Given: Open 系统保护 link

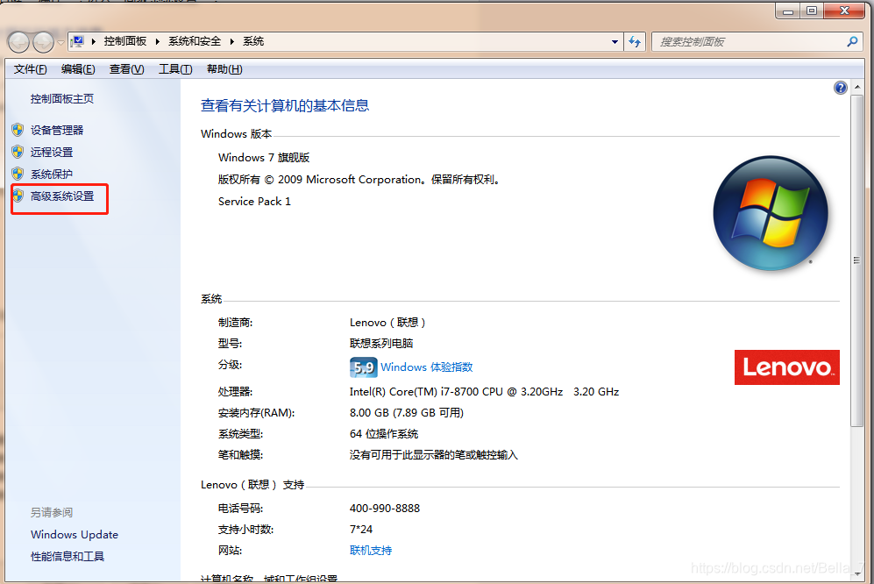Looking at the screenshot, I should tap(51, 174).
